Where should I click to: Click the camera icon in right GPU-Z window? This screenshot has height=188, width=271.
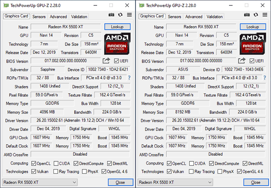[x=247, y=15]
